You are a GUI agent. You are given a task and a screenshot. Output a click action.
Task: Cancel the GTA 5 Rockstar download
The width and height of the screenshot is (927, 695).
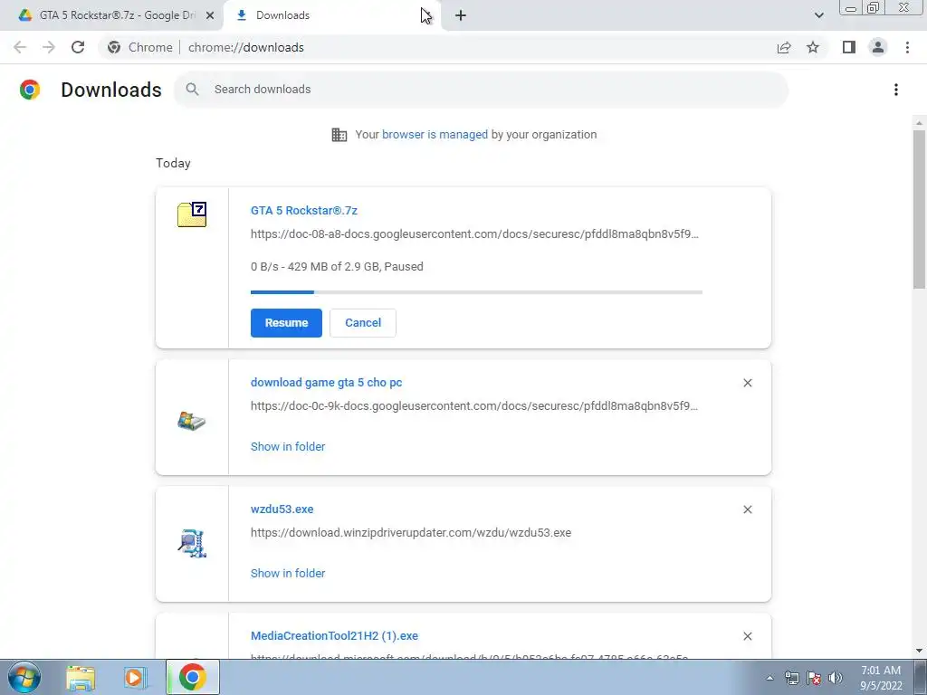(363, 323)
